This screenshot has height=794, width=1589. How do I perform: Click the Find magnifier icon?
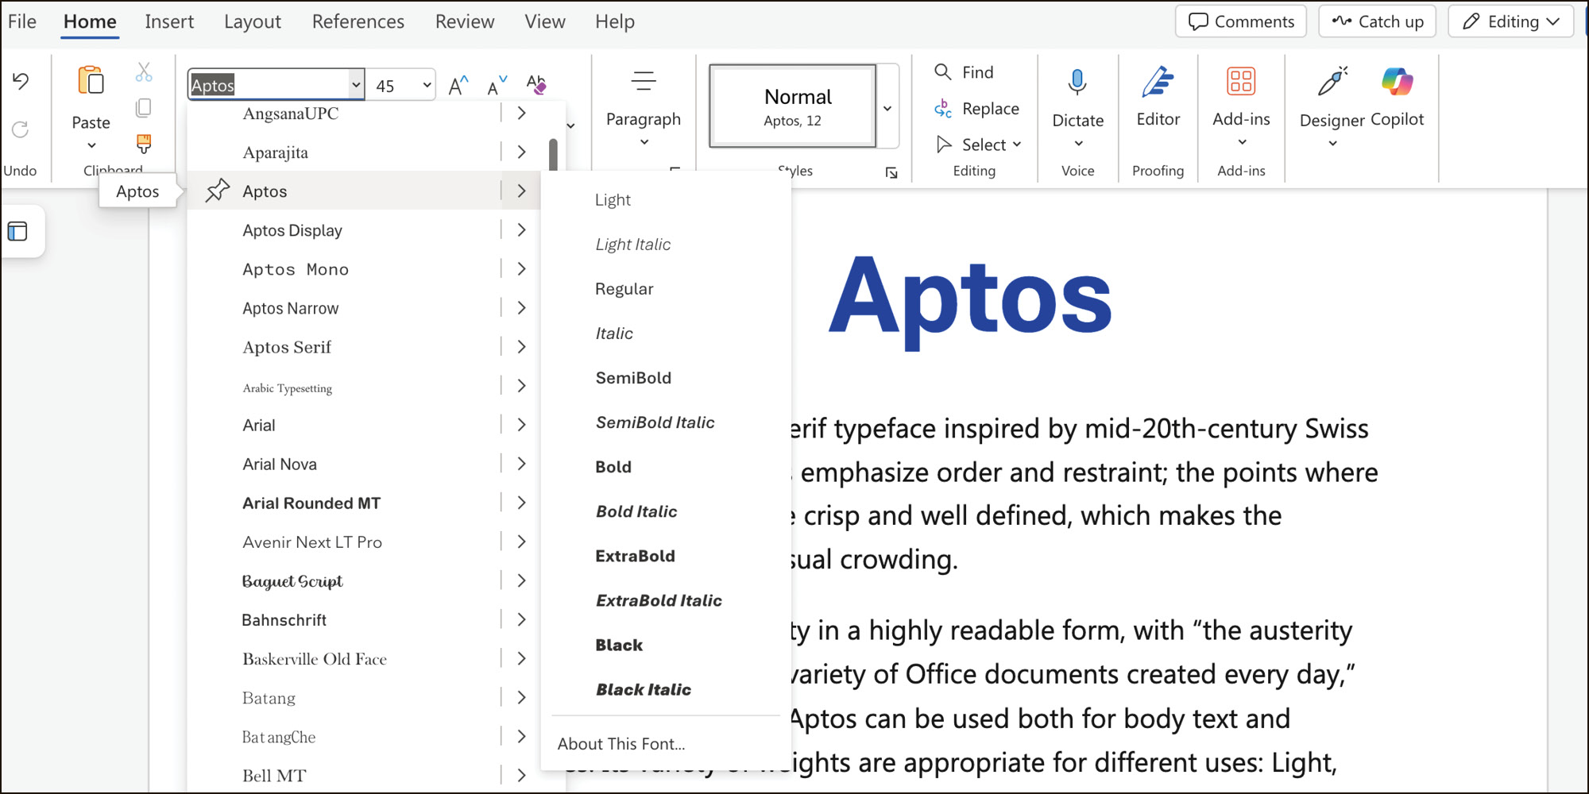click(943, 72)
